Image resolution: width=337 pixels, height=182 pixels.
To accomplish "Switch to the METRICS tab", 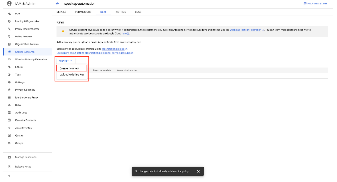I will click(121, 12).
